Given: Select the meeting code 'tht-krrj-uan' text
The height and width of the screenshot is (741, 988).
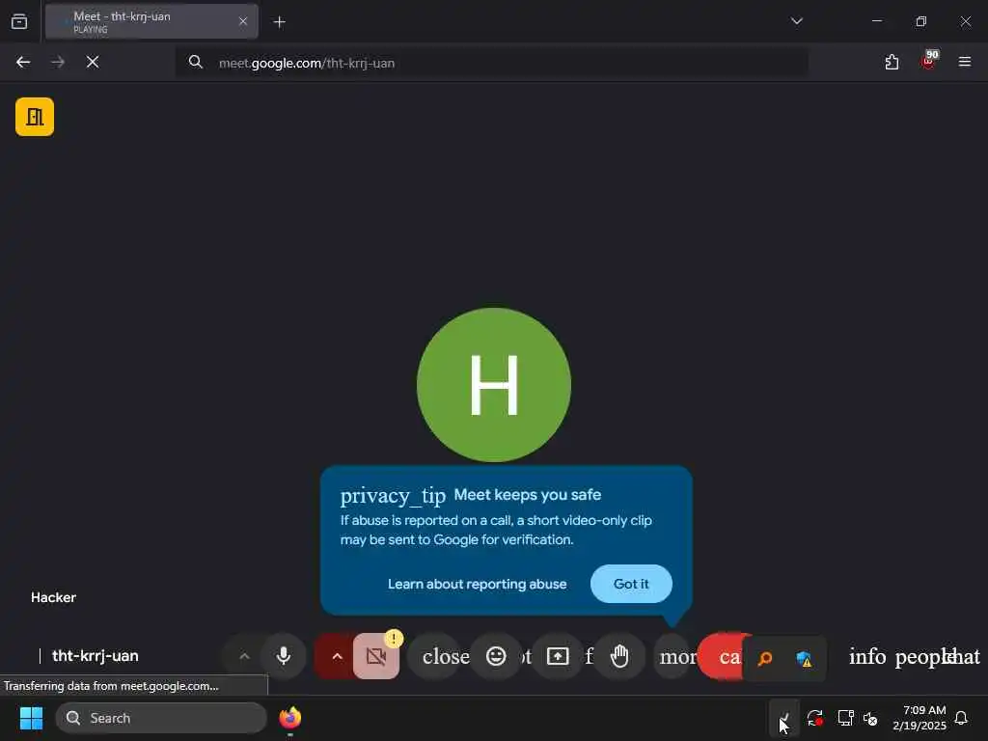Looking at the screenshot, I should 96,656.
